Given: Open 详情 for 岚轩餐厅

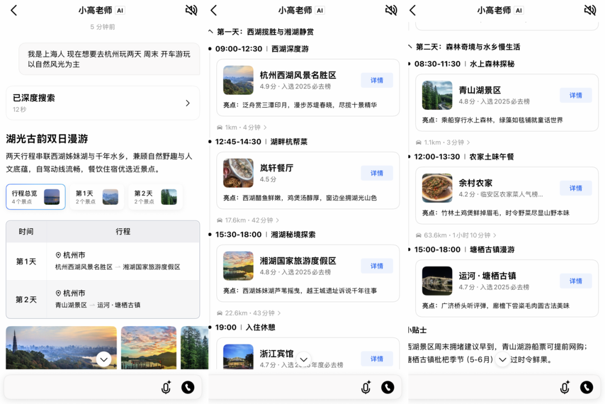Looking at the screenshot, I should 377,173.
